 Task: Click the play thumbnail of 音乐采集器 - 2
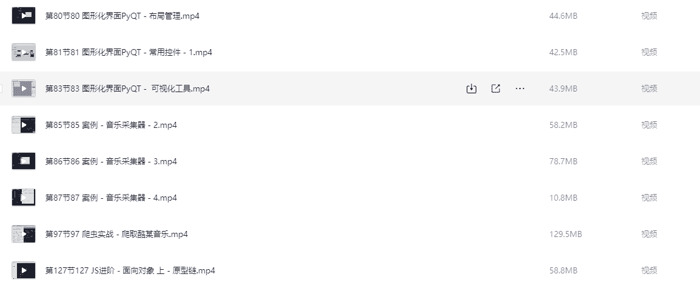(x=24, y=125)
